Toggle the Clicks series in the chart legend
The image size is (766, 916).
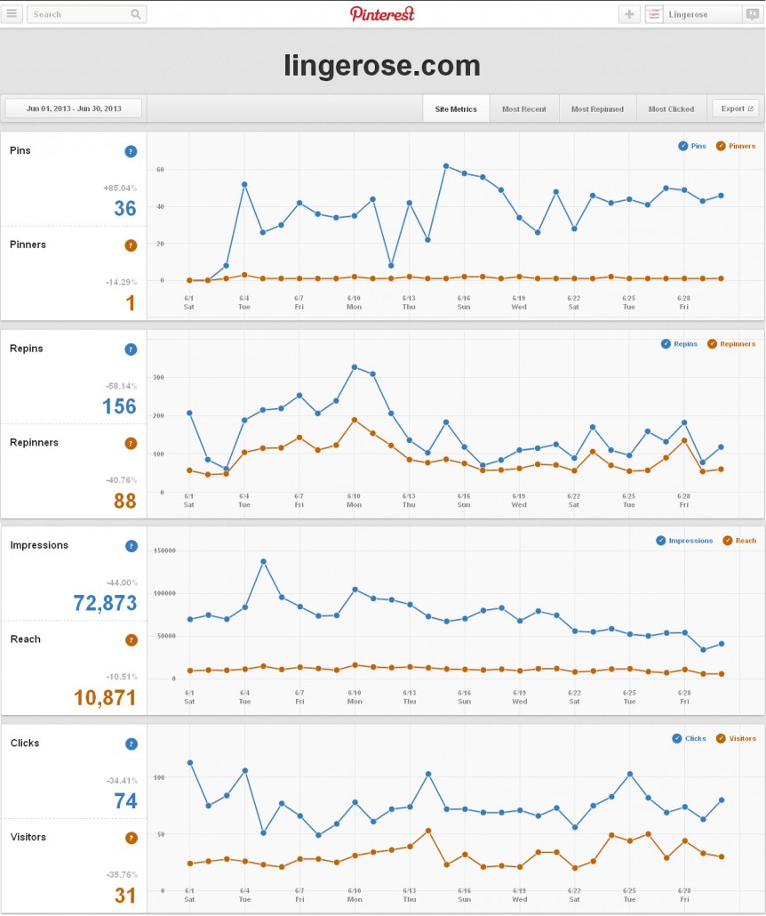689,738
